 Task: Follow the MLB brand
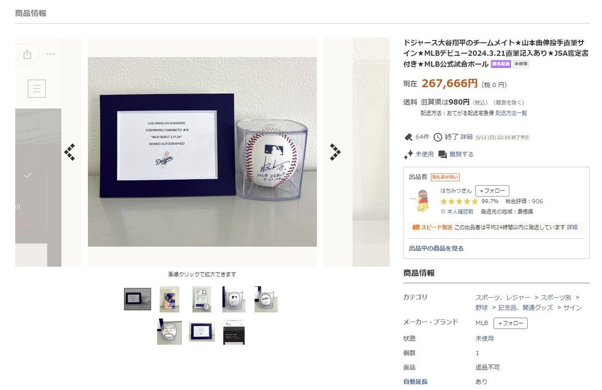(x=510, y=323)
